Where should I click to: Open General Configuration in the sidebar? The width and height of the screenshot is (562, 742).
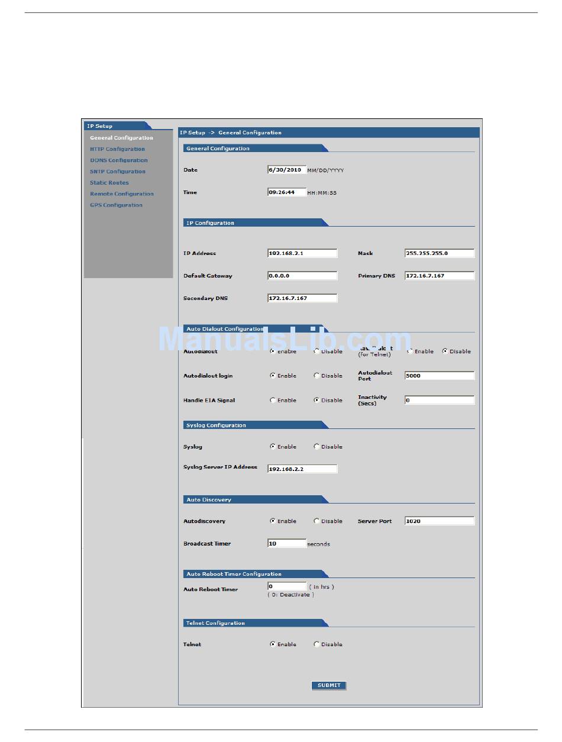[x=121, y=138]
